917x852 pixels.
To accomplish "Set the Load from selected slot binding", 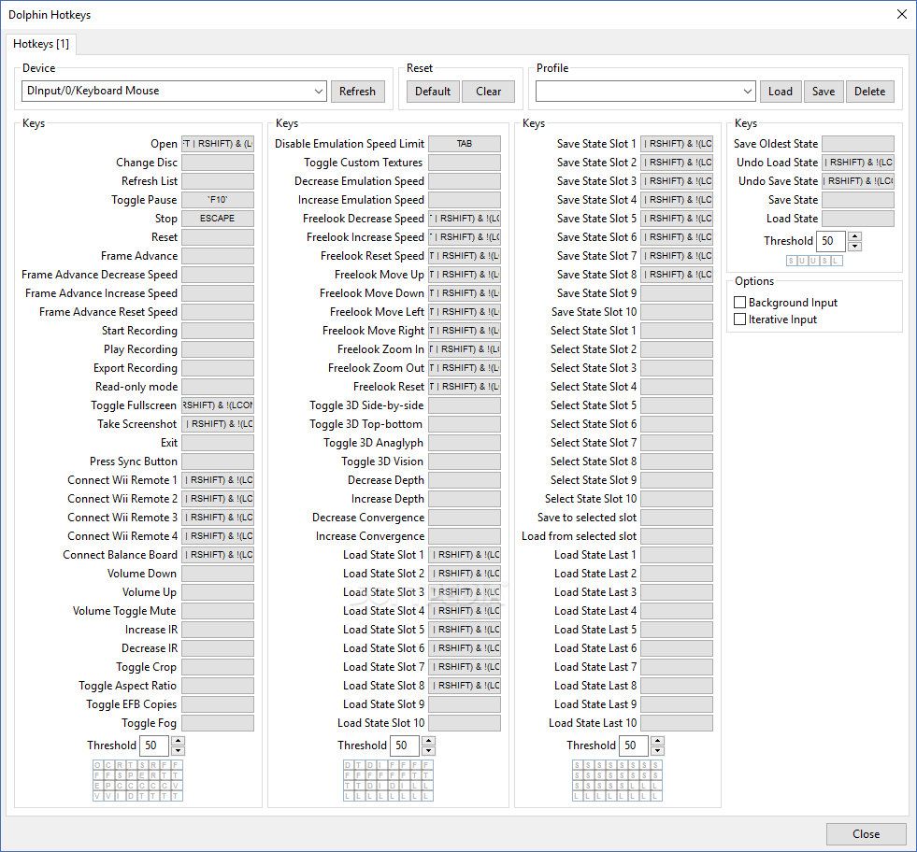I will click(x=677, y=536).
